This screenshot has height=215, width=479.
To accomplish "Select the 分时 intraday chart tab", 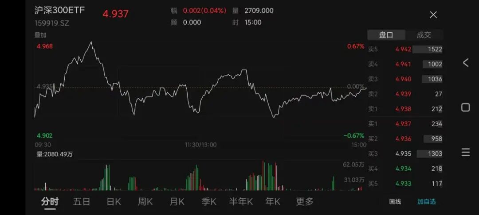I will click(50, 202).
